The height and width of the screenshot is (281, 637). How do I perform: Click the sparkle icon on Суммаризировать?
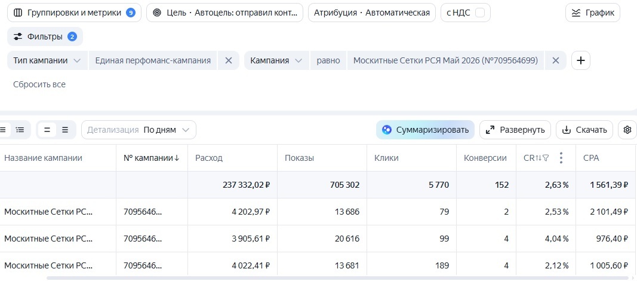(387, 130)
